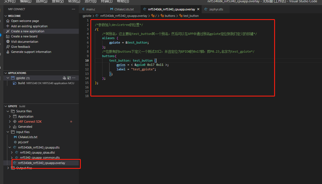322x184 pixels.
Task: Click the overlay file name in the breadcrumb
Action: click(x=124, y=16)
